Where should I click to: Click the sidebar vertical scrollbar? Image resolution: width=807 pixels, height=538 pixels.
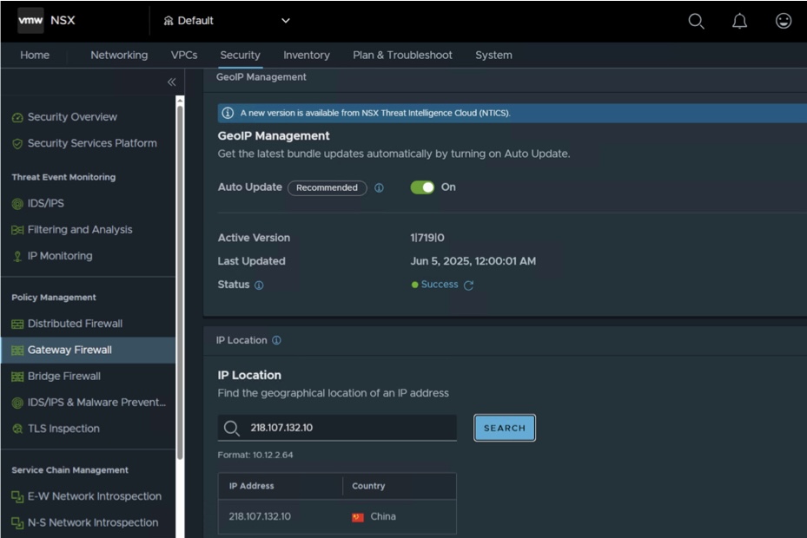[180, 282]
